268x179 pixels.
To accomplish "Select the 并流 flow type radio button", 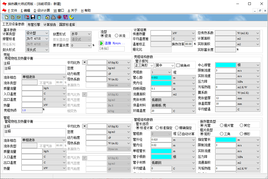I will (116, 36).
